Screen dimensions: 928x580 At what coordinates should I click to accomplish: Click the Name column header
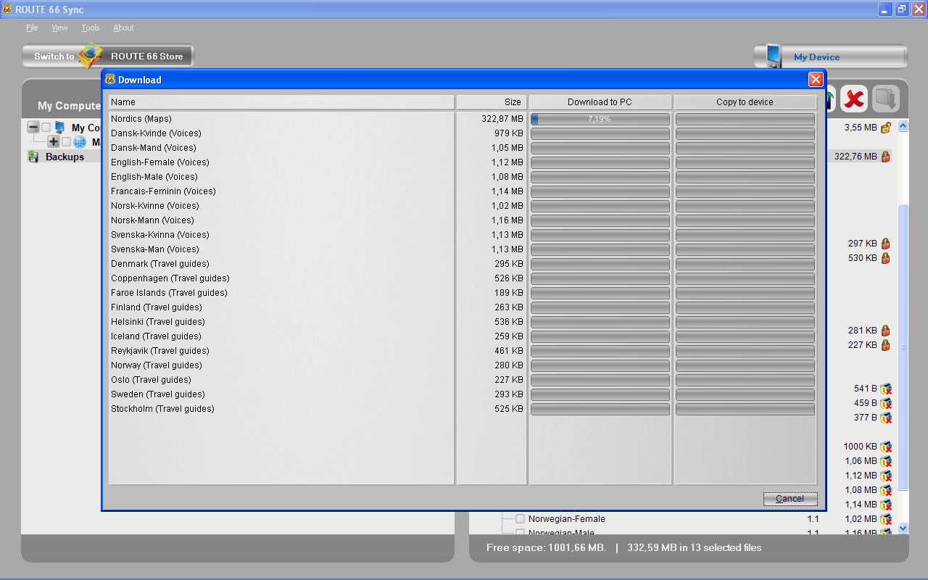(x=281, y=102)
